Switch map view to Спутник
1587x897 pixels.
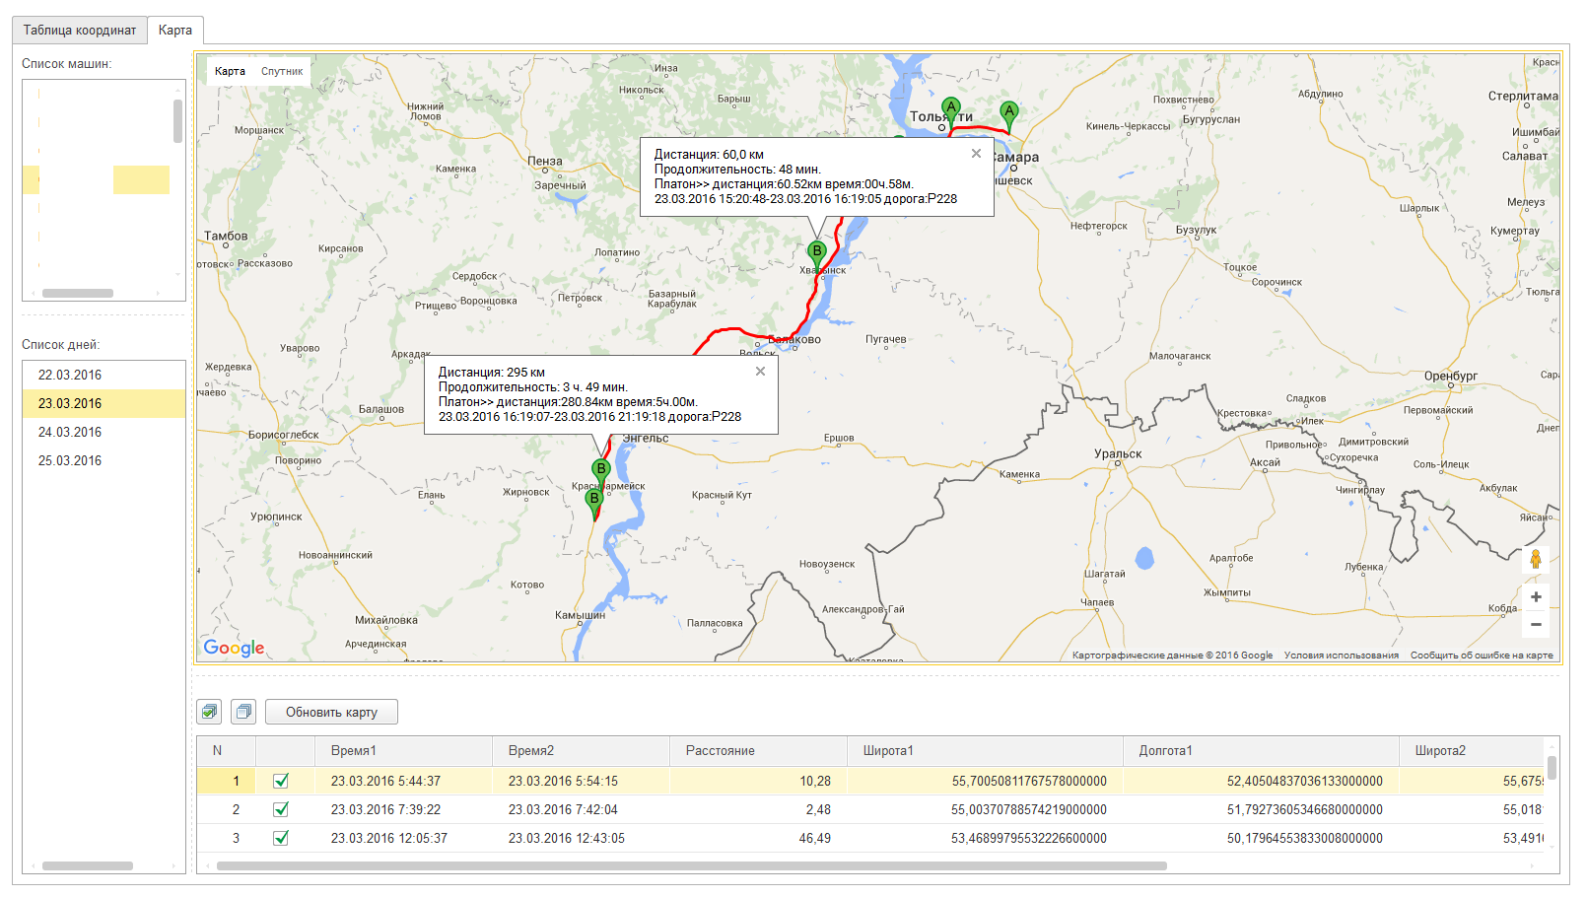pos(282,71)
